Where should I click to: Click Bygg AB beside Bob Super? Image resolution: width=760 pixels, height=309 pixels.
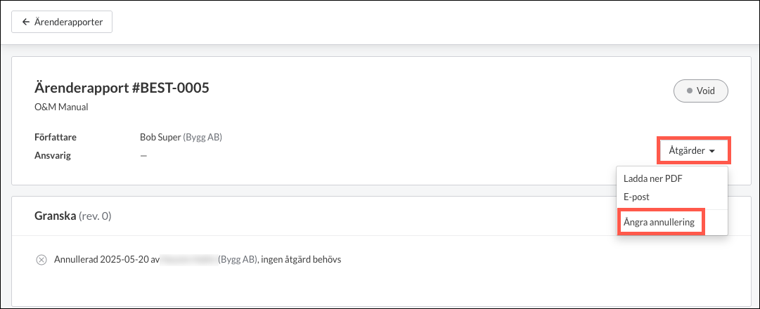(202, 138)
